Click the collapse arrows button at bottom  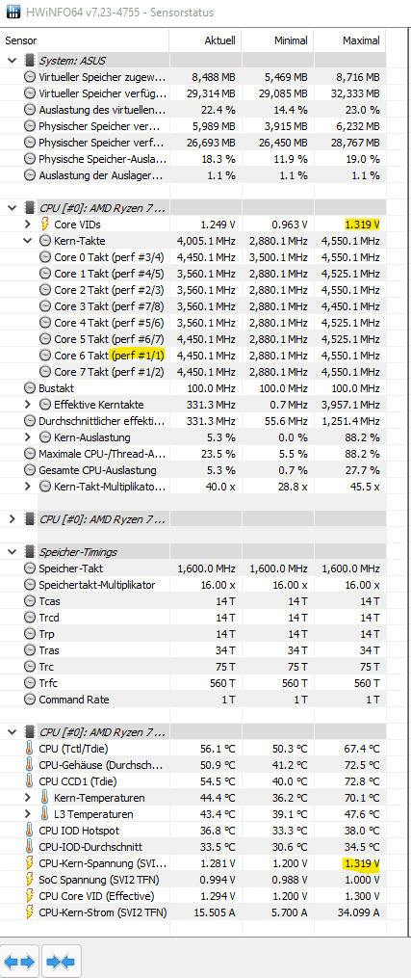[x=61, y=962]
